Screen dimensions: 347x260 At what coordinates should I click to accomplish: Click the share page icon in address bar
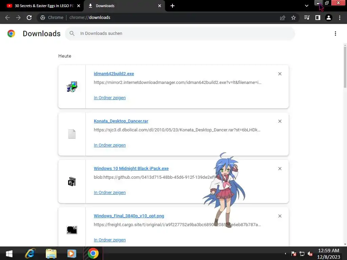click(x=283, y=18)
